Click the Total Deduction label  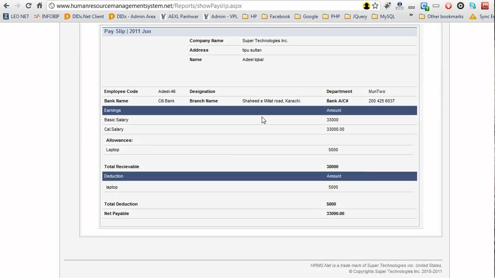(x=121, y=204)
